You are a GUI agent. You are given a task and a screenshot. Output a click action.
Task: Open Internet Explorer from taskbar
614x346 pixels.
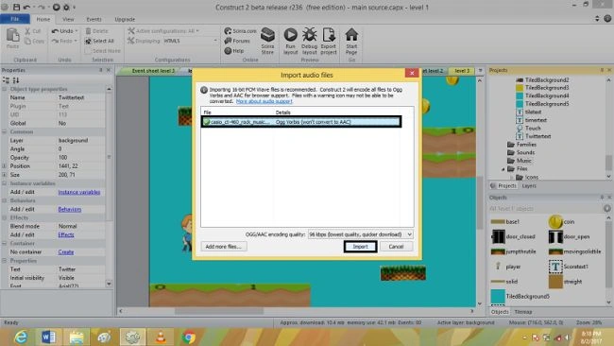pyautogui.click(x=21, y=337)
